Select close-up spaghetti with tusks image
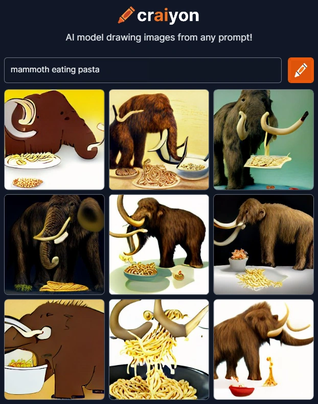The width and height of the screenshot is (318, 404). 159,349
